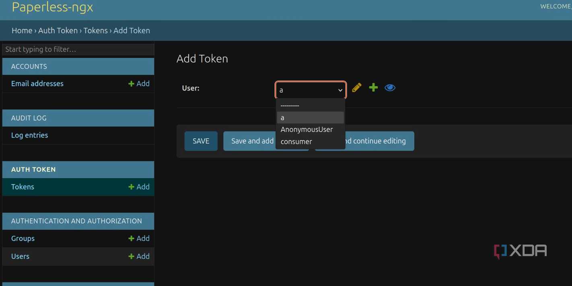Click the Add Token page heading
Viewport: 572px width, 286px height.
202,59
